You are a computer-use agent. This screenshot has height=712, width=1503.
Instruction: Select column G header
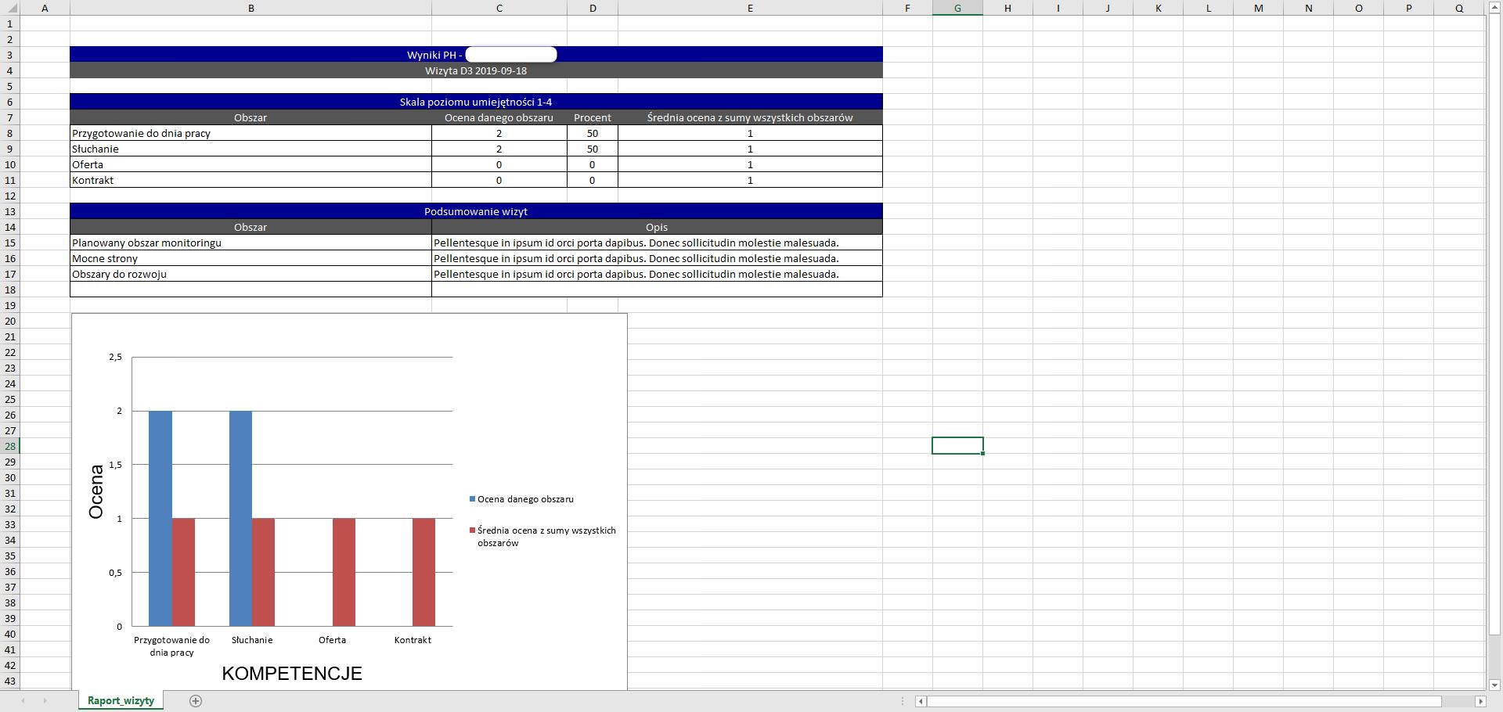[957, 8]
